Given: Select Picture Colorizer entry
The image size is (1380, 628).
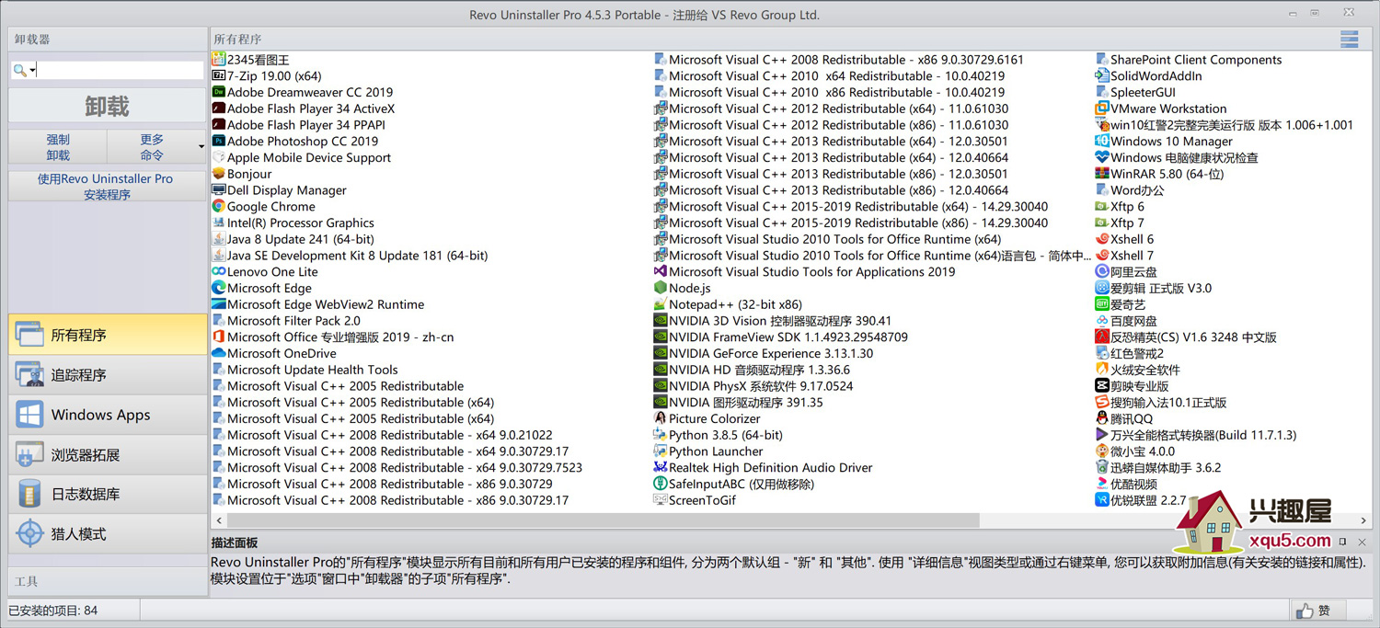Looking at the screenshot, I should [x=707, y=418].
